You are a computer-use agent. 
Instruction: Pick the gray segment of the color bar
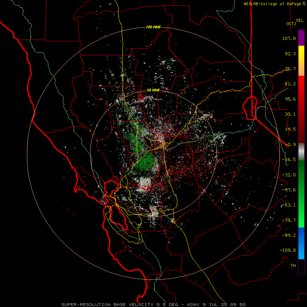301,152
